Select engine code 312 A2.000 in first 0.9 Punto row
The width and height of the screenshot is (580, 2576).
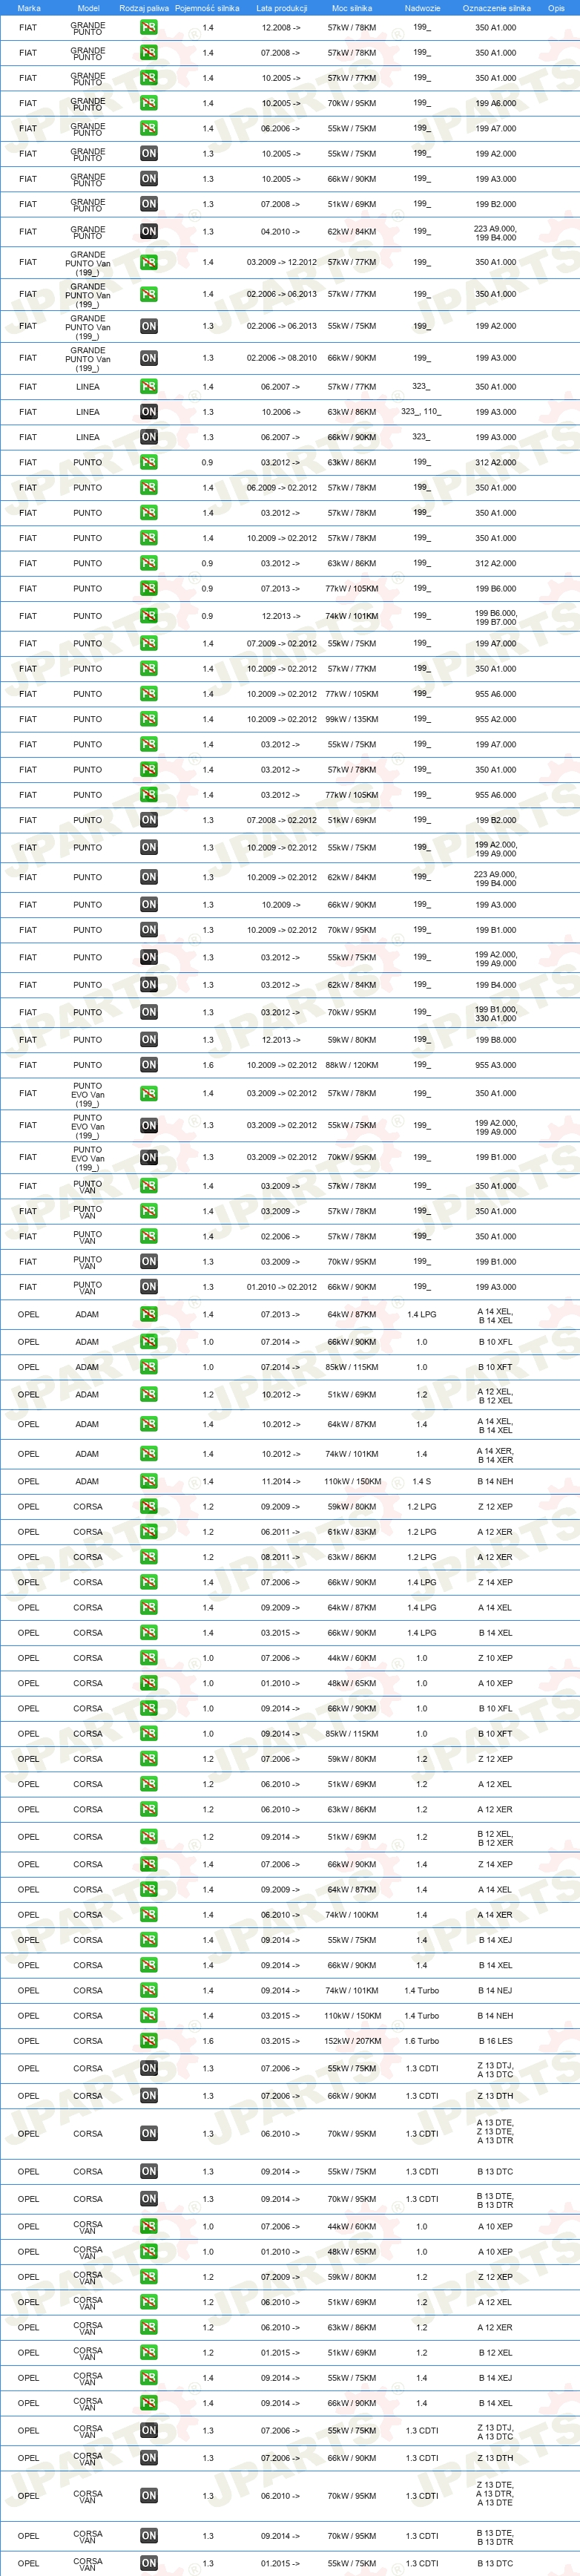(x=496, y=462)
